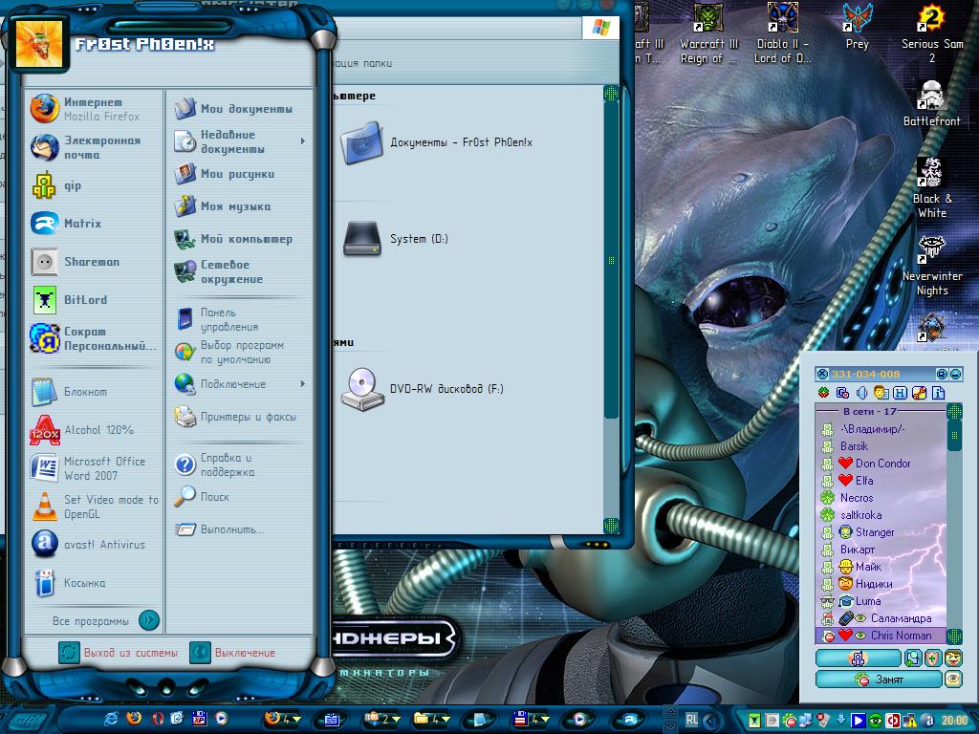Image resolution: width=979 pixels, height=734 pixels.
Task: Open Shareman program entry
Action: coord(94,262)
